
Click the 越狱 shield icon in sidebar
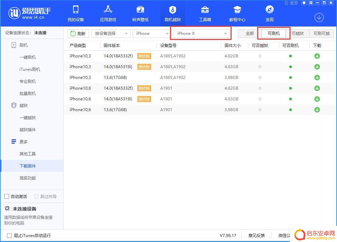pyautogui.click(x=14, y=105)
